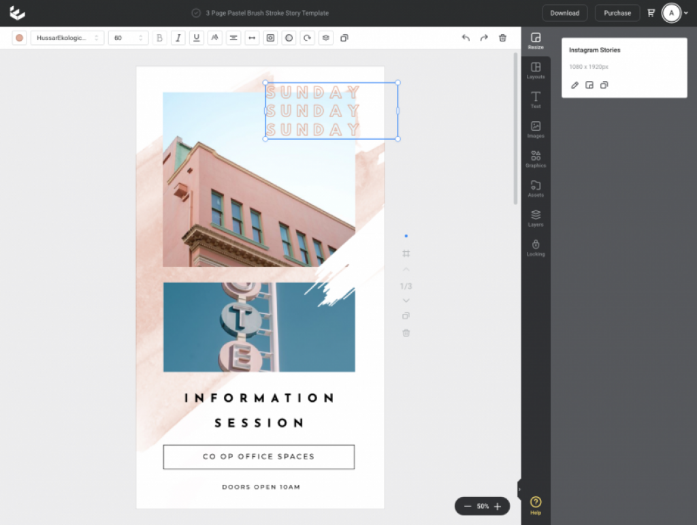Select the Text tool in sidebar

tap(536, 99)
